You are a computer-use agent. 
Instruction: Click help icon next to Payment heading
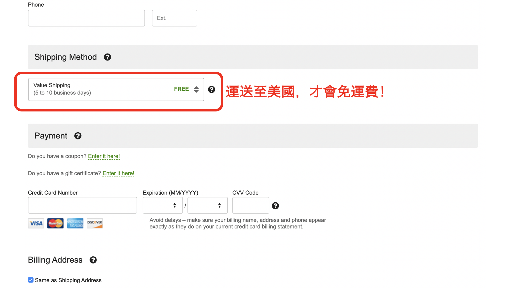pos(78,136)
